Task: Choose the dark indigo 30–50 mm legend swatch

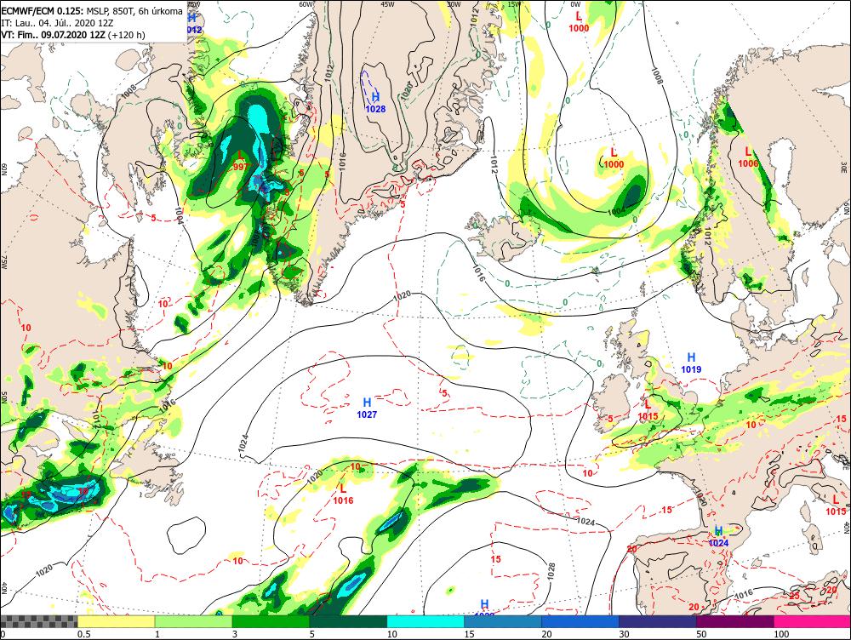Action: [657, 621]
